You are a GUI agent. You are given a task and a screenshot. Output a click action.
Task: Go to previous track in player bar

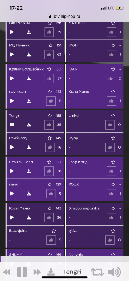[7, 272]
